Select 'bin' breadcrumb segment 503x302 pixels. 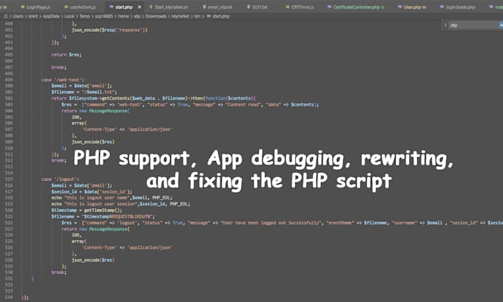(x=198, y=16)
